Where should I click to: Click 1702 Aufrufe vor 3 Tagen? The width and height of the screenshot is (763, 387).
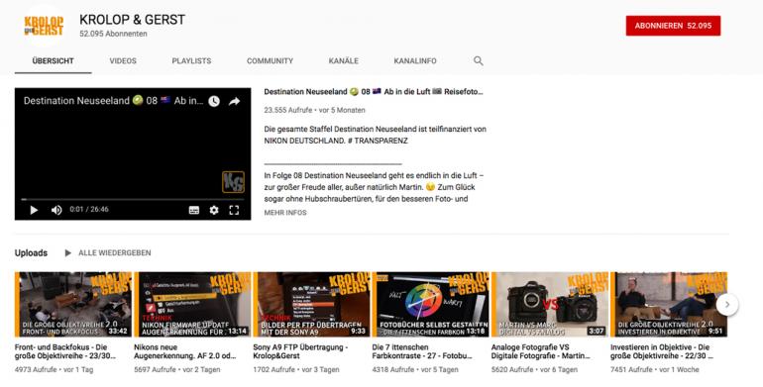296,369
